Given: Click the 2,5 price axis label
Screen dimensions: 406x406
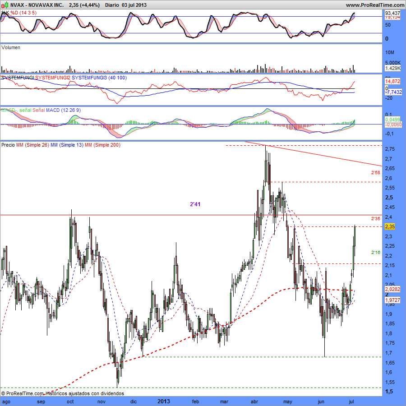Looking at the screenshot, I should point(389,198).
